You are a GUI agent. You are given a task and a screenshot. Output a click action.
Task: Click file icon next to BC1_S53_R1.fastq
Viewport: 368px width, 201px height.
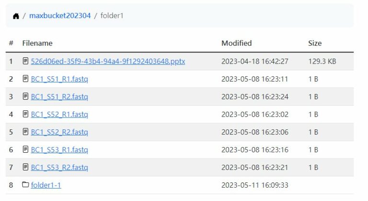(x=26, y=149)
